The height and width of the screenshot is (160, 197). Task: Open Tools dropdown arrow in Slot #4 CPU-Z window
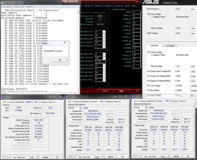tap(168, 156)
